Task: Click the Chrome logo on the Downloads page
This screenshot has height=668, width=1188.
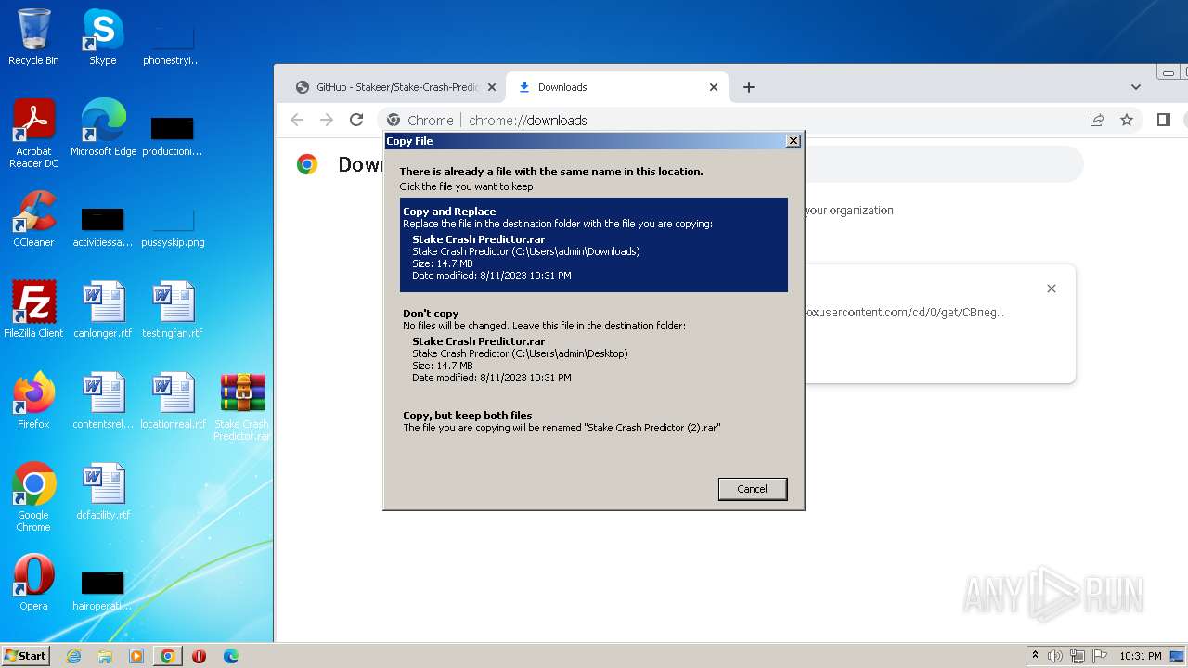Action: [x=307, y=164]
